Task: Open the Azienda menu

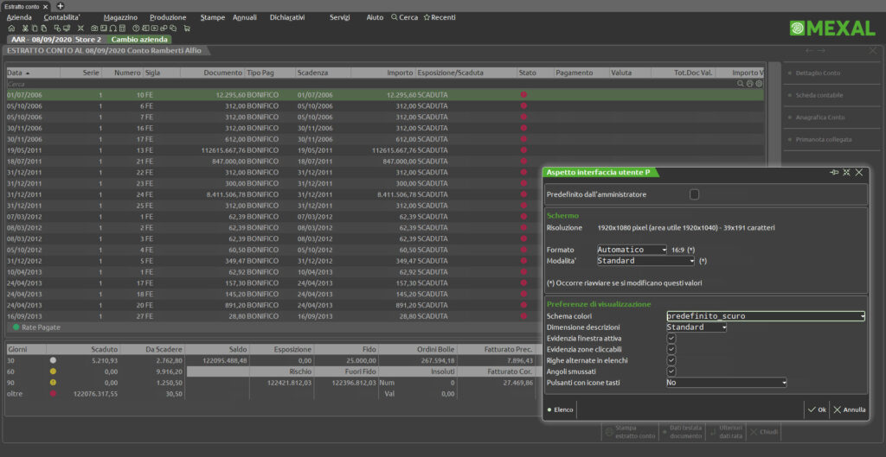Action: point(19,17)
